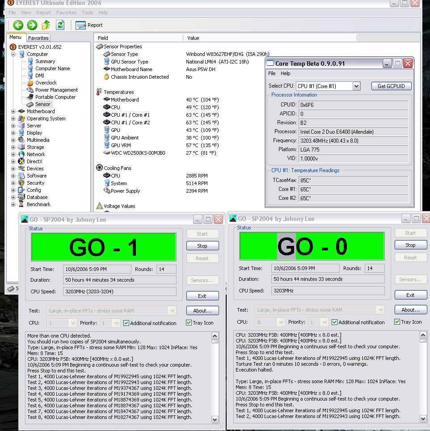Image resolution: width=430 pixels, height=431 pixels.
Task: Click scroll-down arrow in GO - 1 log
Action: point(215,419)
